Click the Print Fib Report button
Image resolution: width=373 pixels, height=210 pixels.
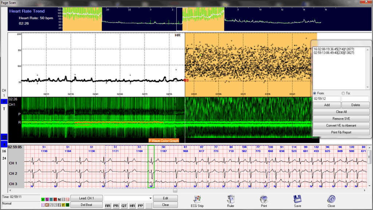(341, 132)
